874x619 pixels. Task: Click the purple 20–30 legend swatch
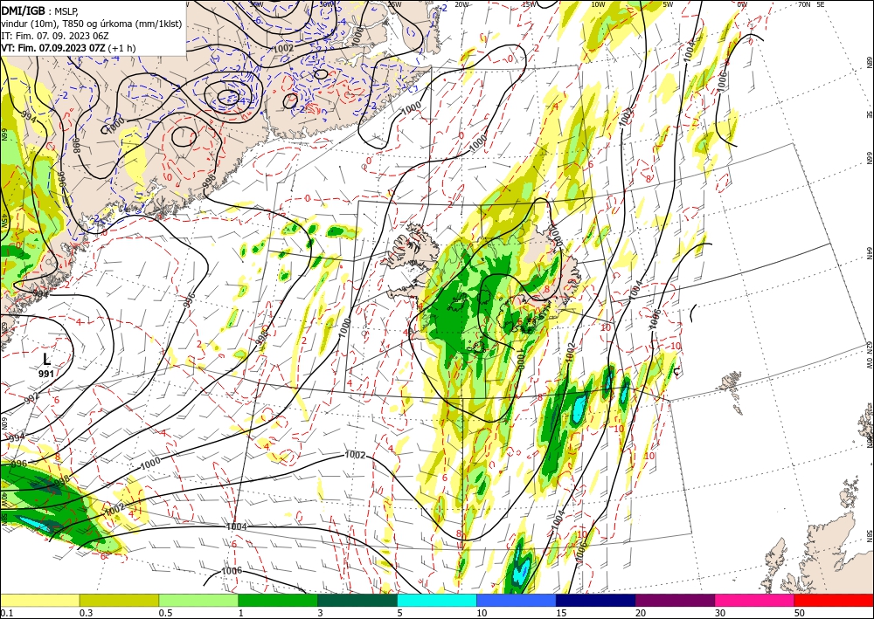[x=675, y=600]
